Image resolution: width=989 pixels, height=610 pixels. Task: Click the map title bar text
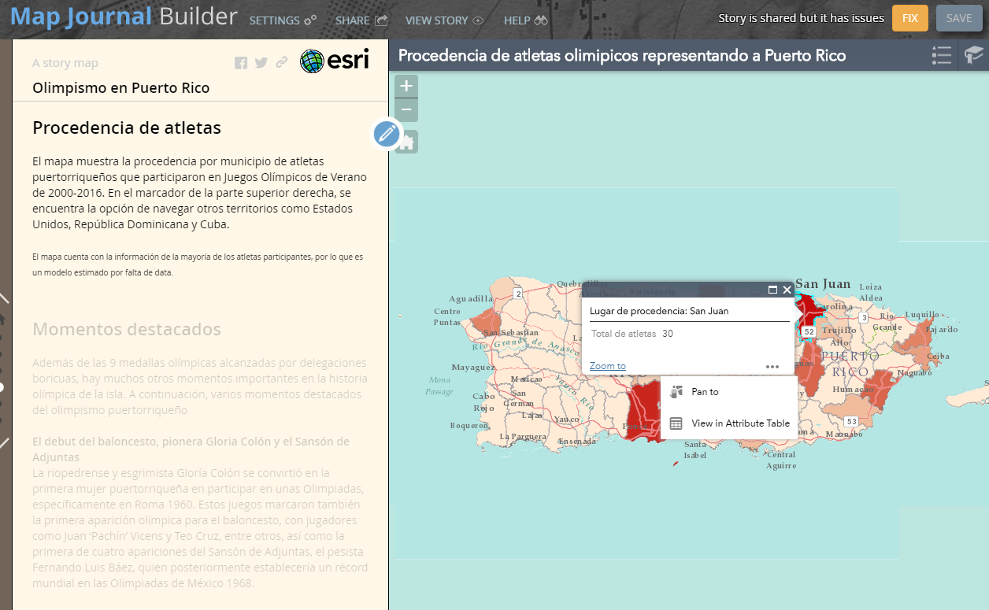622,56
